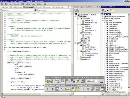Open the MyDriver class combo box above the code

[x=35, y=10]
